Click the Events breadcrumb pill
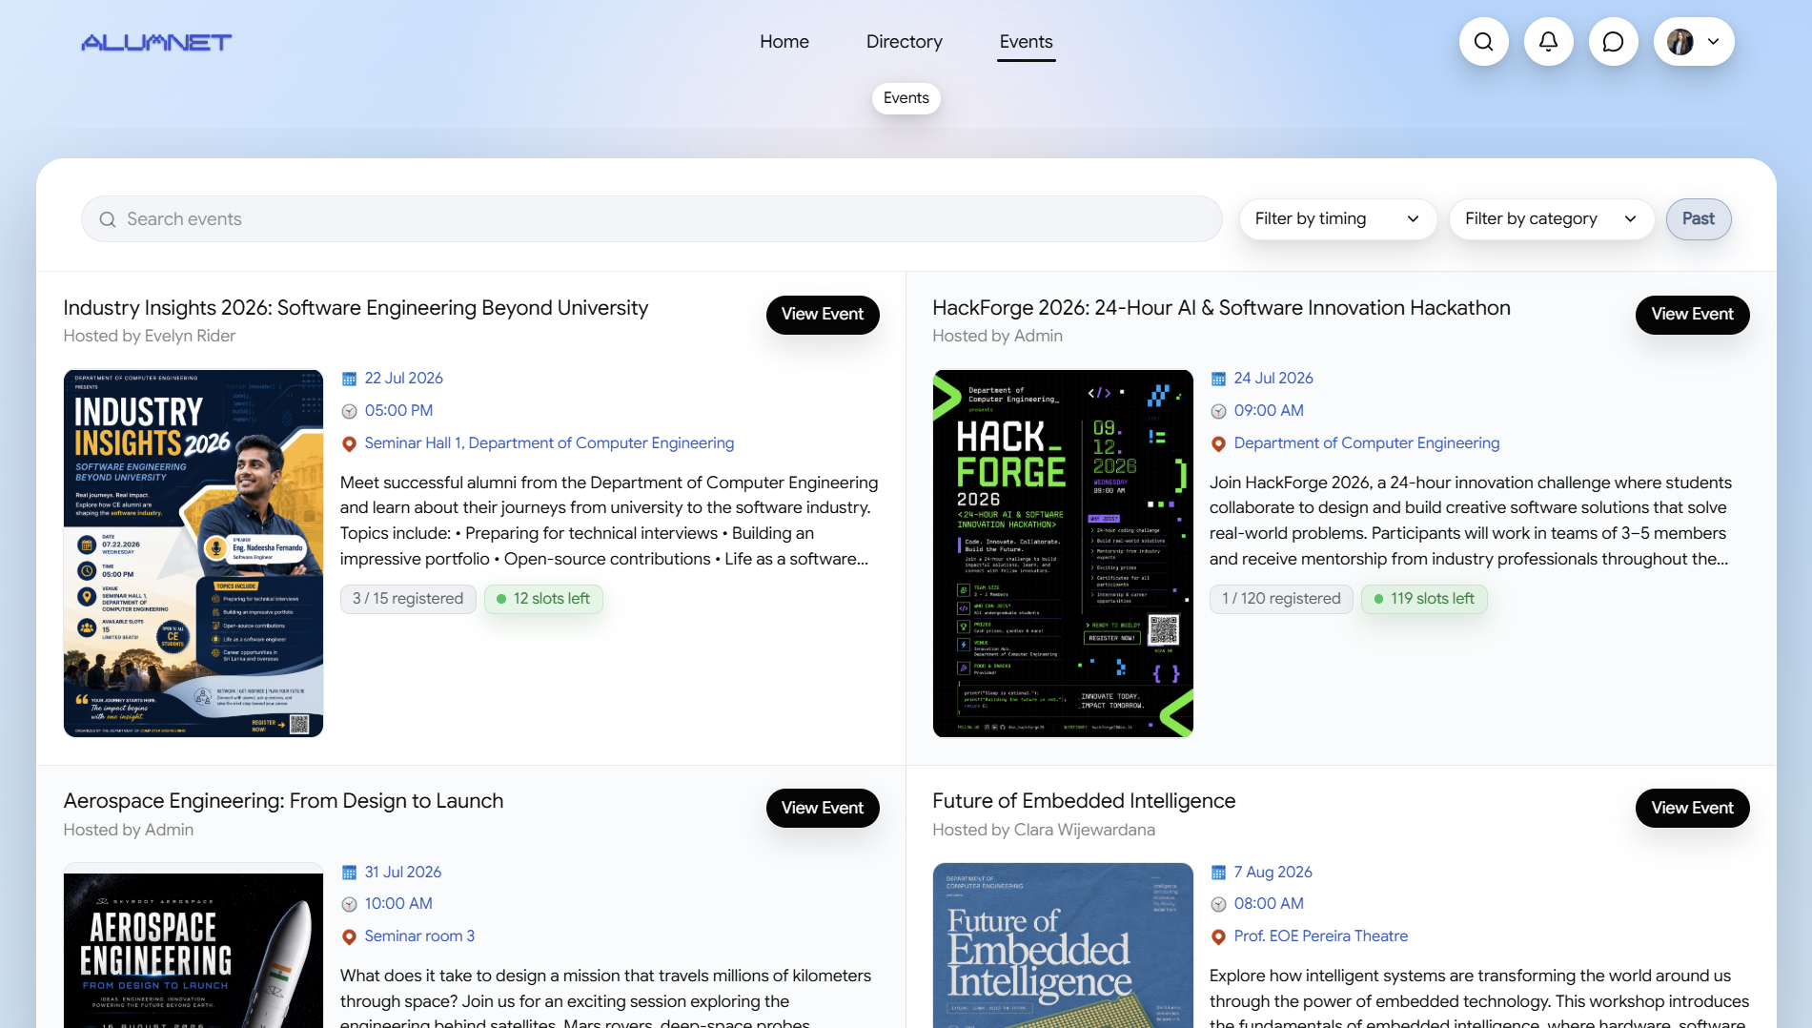1812x1028 pixels. (906, 98)
